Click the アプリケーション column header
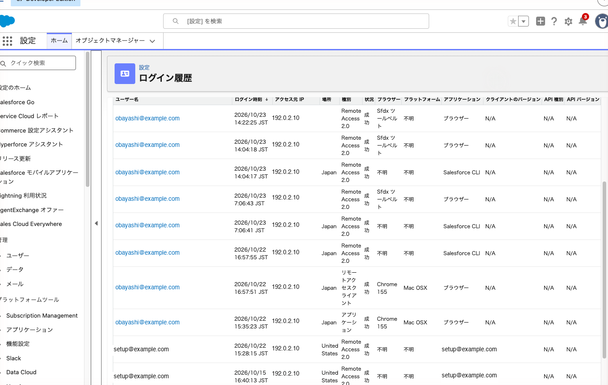Screen dimensions: 608x385 click(462, 99)
